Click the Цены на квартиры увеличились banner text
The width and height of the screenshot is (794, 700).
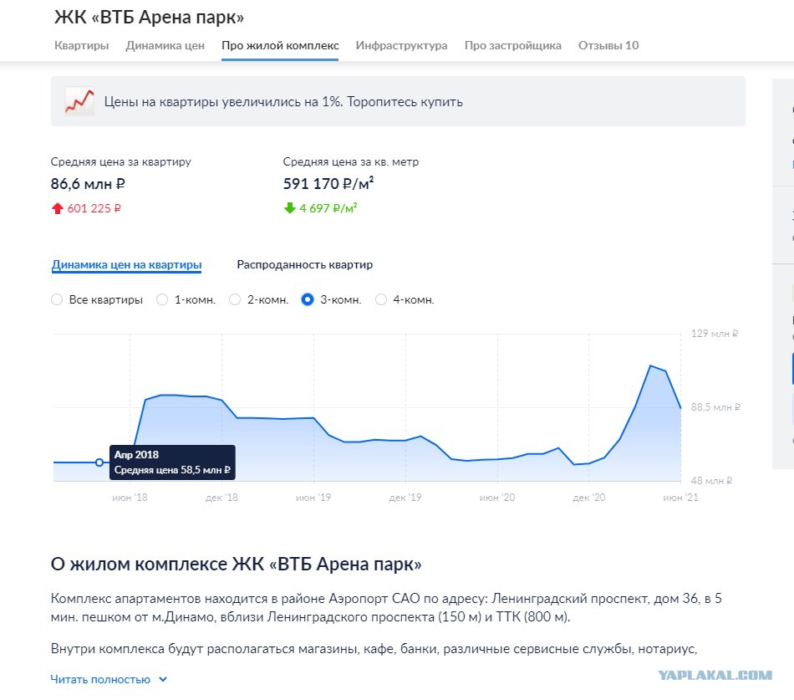[283, 102]
